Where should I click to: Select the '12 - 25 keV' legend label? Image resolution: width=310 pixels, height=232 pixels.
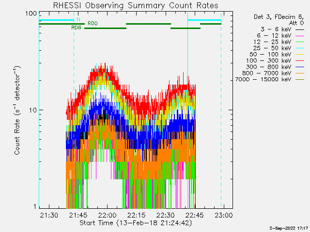pos(272,42)
